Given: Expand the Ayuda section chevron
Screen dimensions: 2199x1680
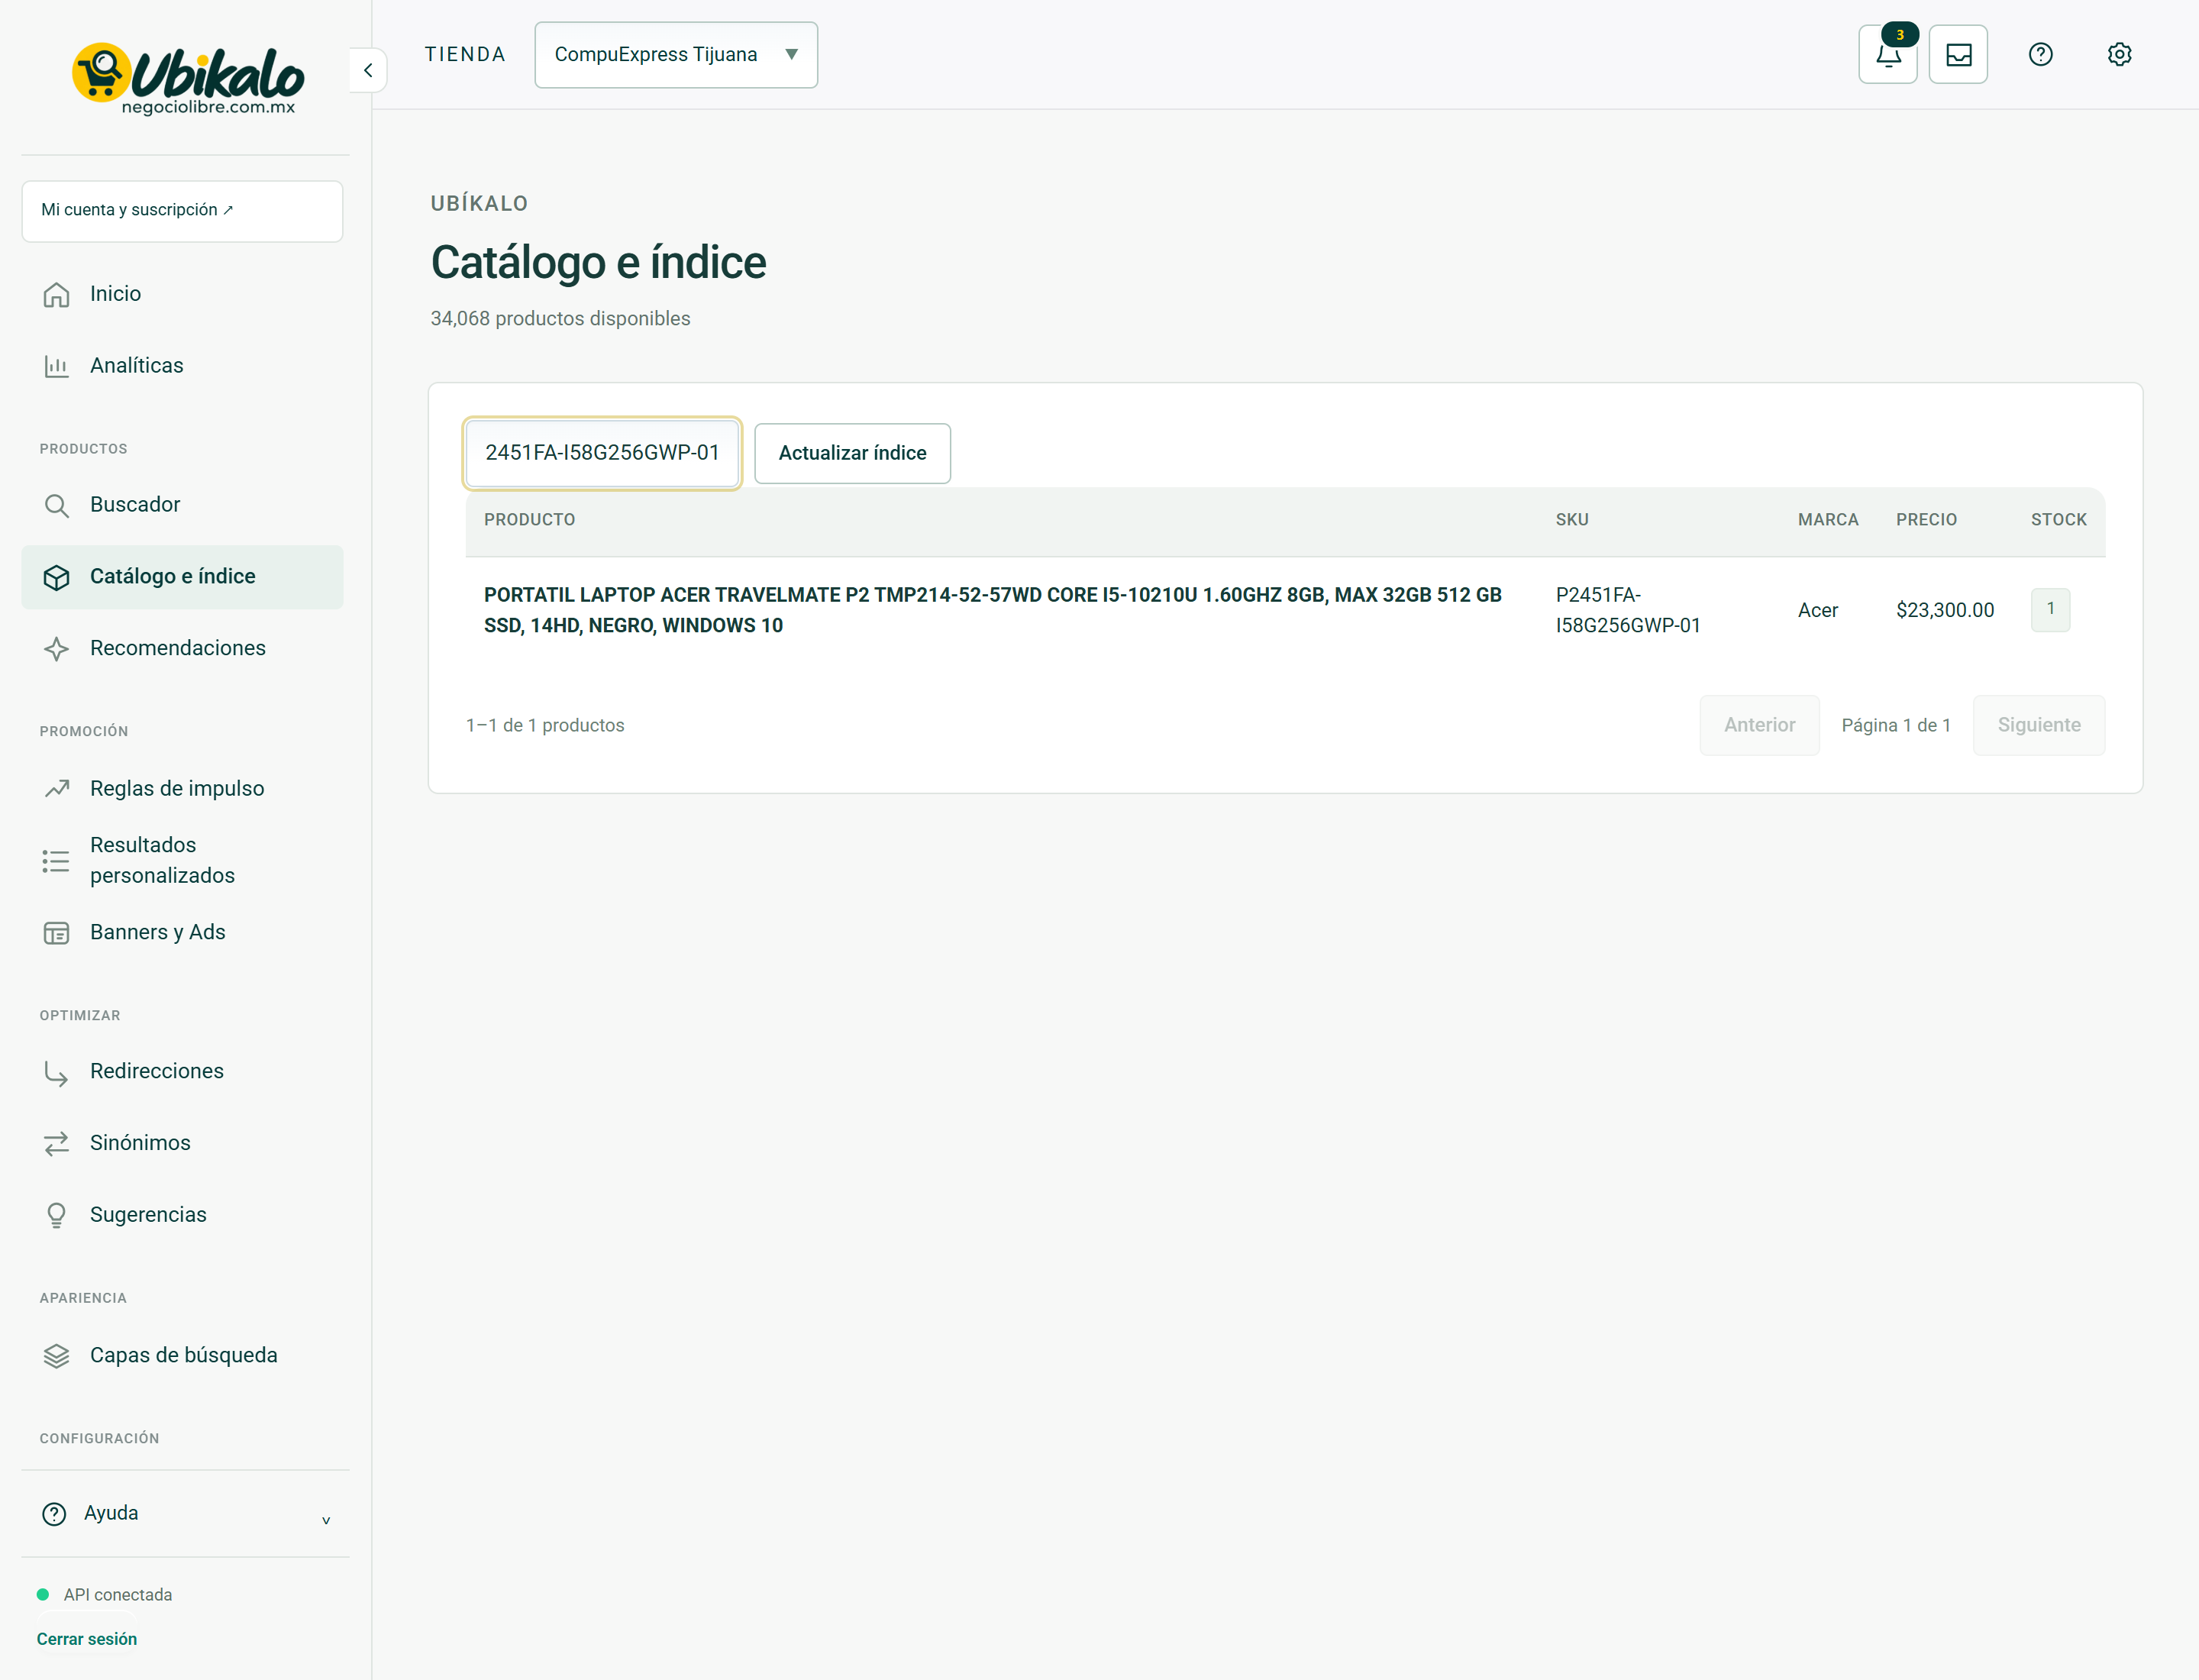Looking at the screenshot, I should (x=326, y=1520).
